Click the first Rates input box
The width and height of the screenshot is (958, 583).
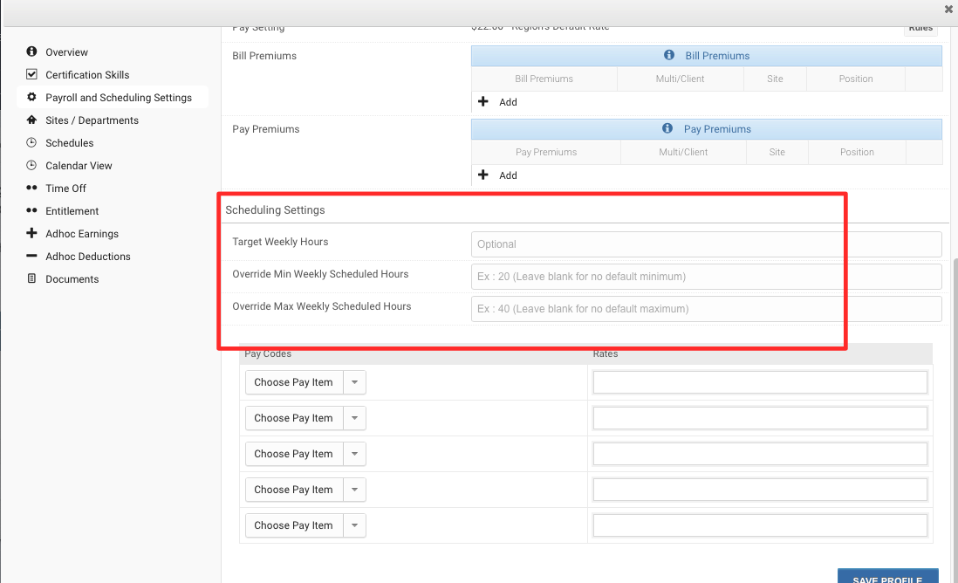[760, 382]
